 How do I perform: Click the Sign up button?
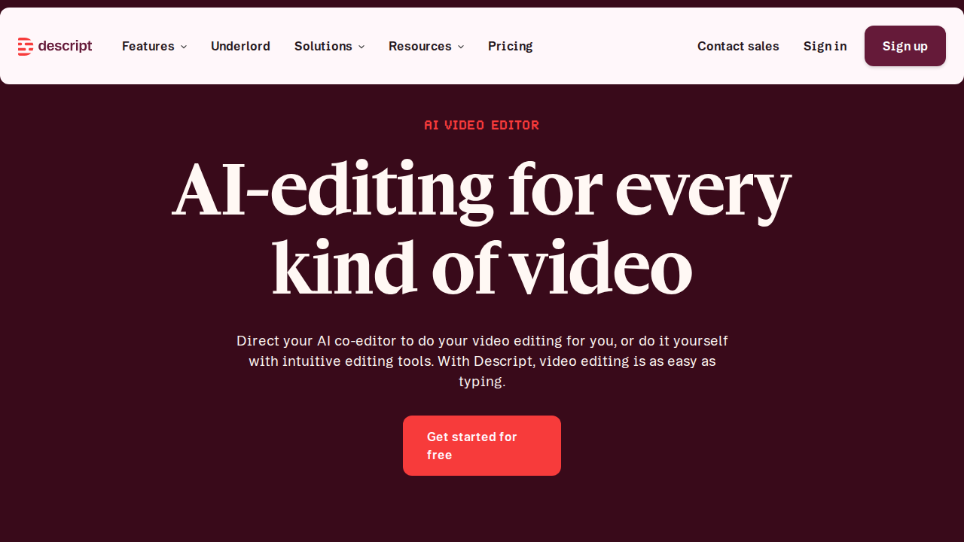click(x=905, y=46)
